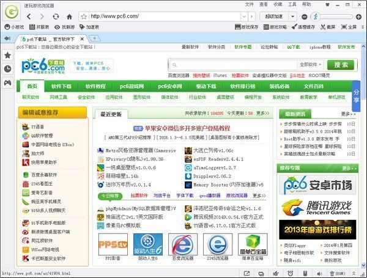
Task: Click the skin shirt icon in title bar
Action: tap(327, 4)
